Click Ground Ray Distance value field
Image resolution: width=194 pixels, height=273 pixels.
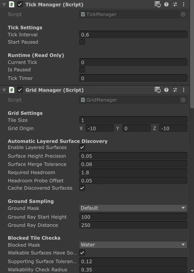133,225
